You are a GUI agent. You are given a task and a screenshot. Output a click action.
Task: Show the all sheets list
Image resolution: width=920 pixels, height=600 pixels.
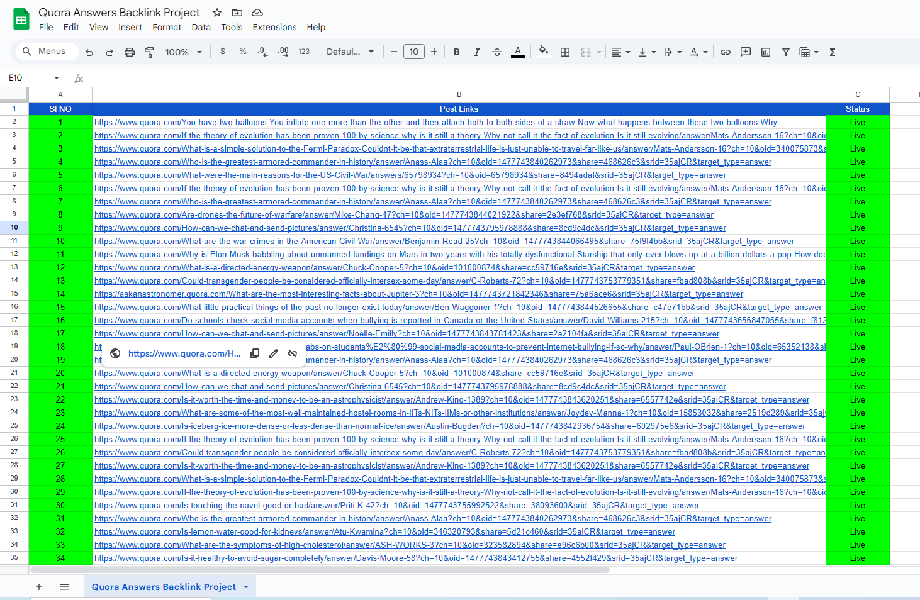coord(64,587)
